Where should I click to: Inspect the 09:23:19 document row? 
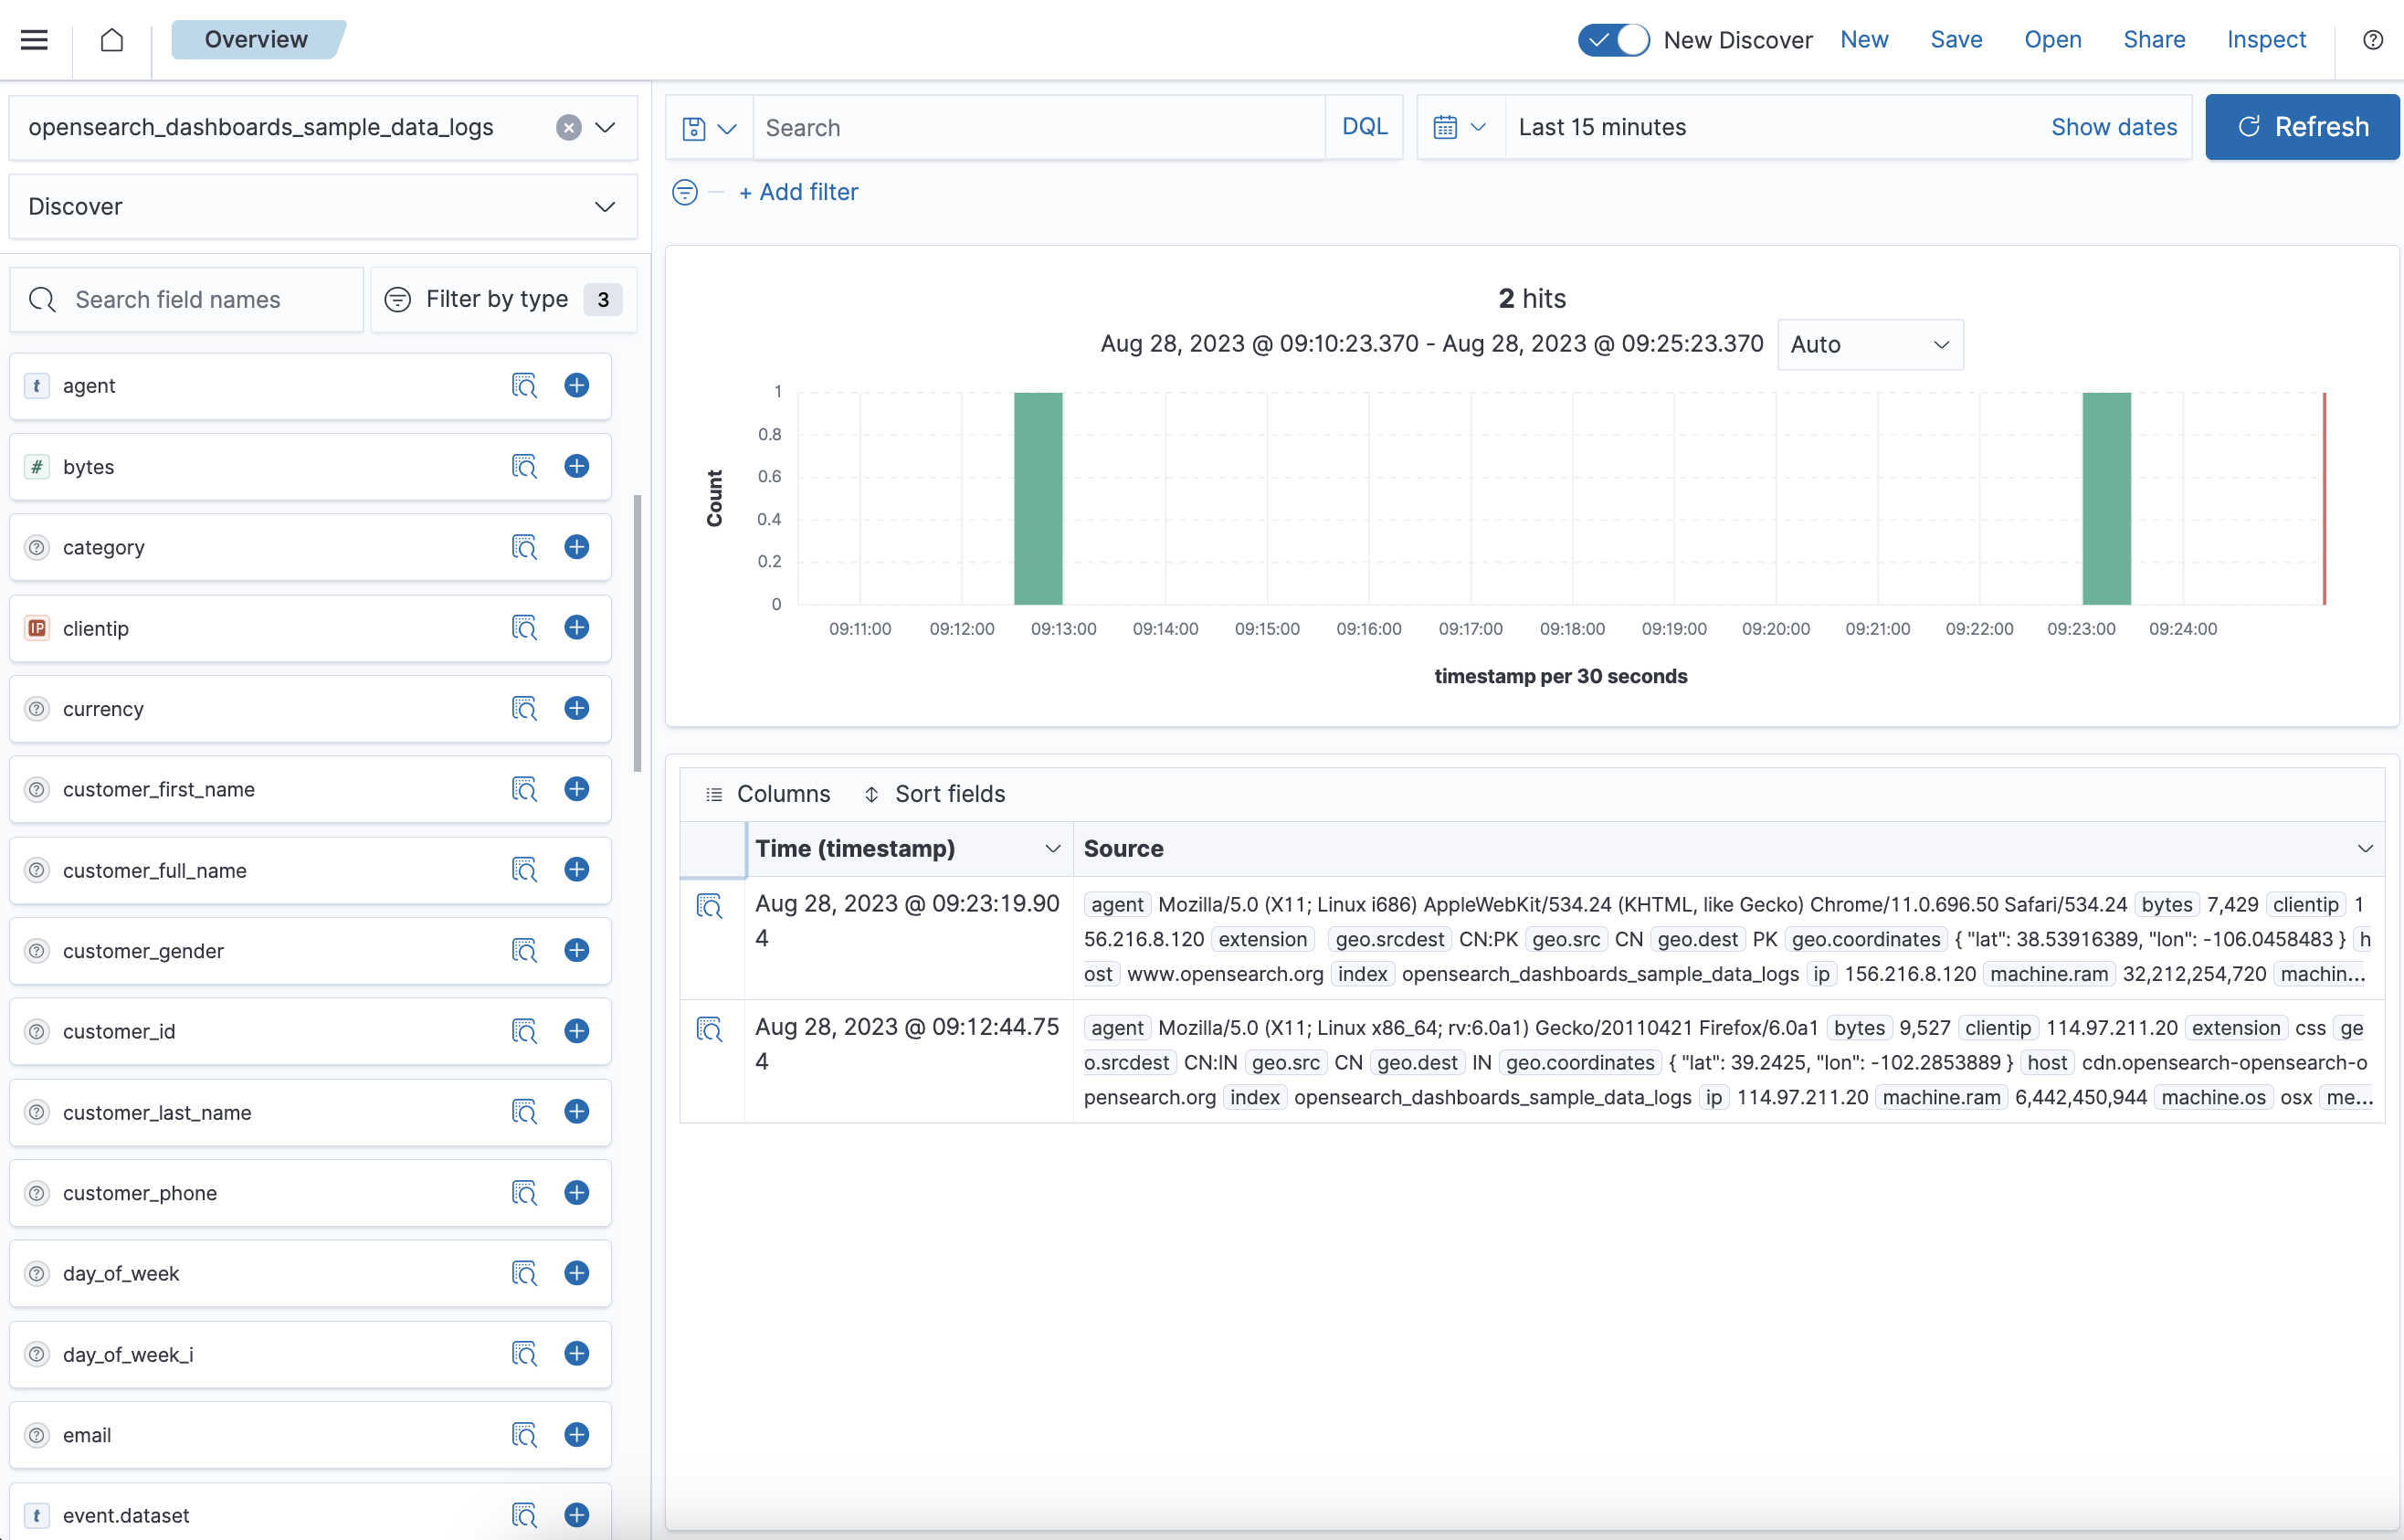point(709,906)
